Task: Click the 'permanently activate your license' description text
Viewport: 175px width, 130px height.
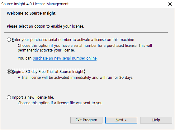Action: point(46,50)
